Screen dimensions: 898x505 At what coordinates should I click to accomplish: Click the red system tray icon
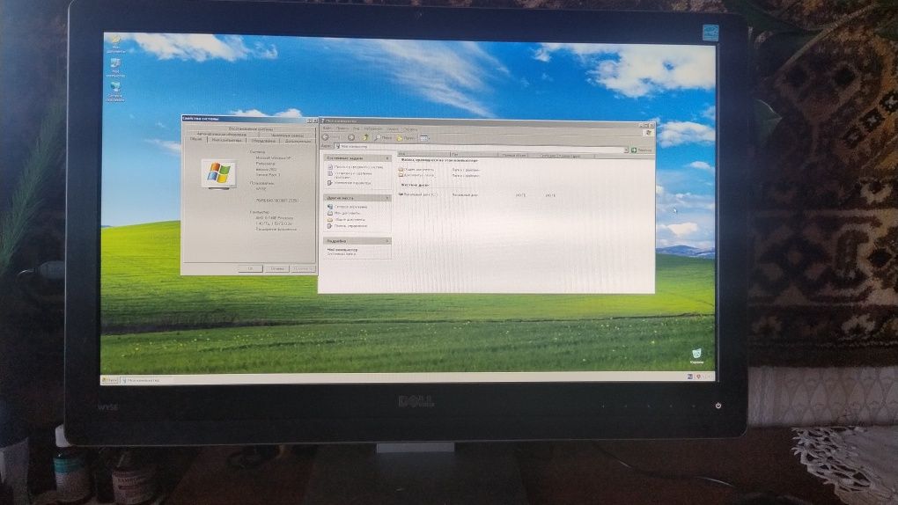tap(698, 377)
